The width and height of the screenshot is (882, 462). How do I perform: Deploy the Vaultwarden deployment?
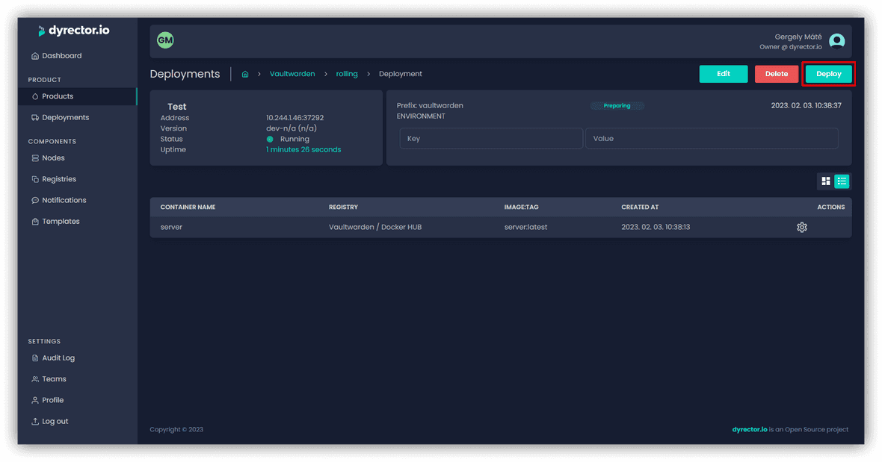click(828, 74)
